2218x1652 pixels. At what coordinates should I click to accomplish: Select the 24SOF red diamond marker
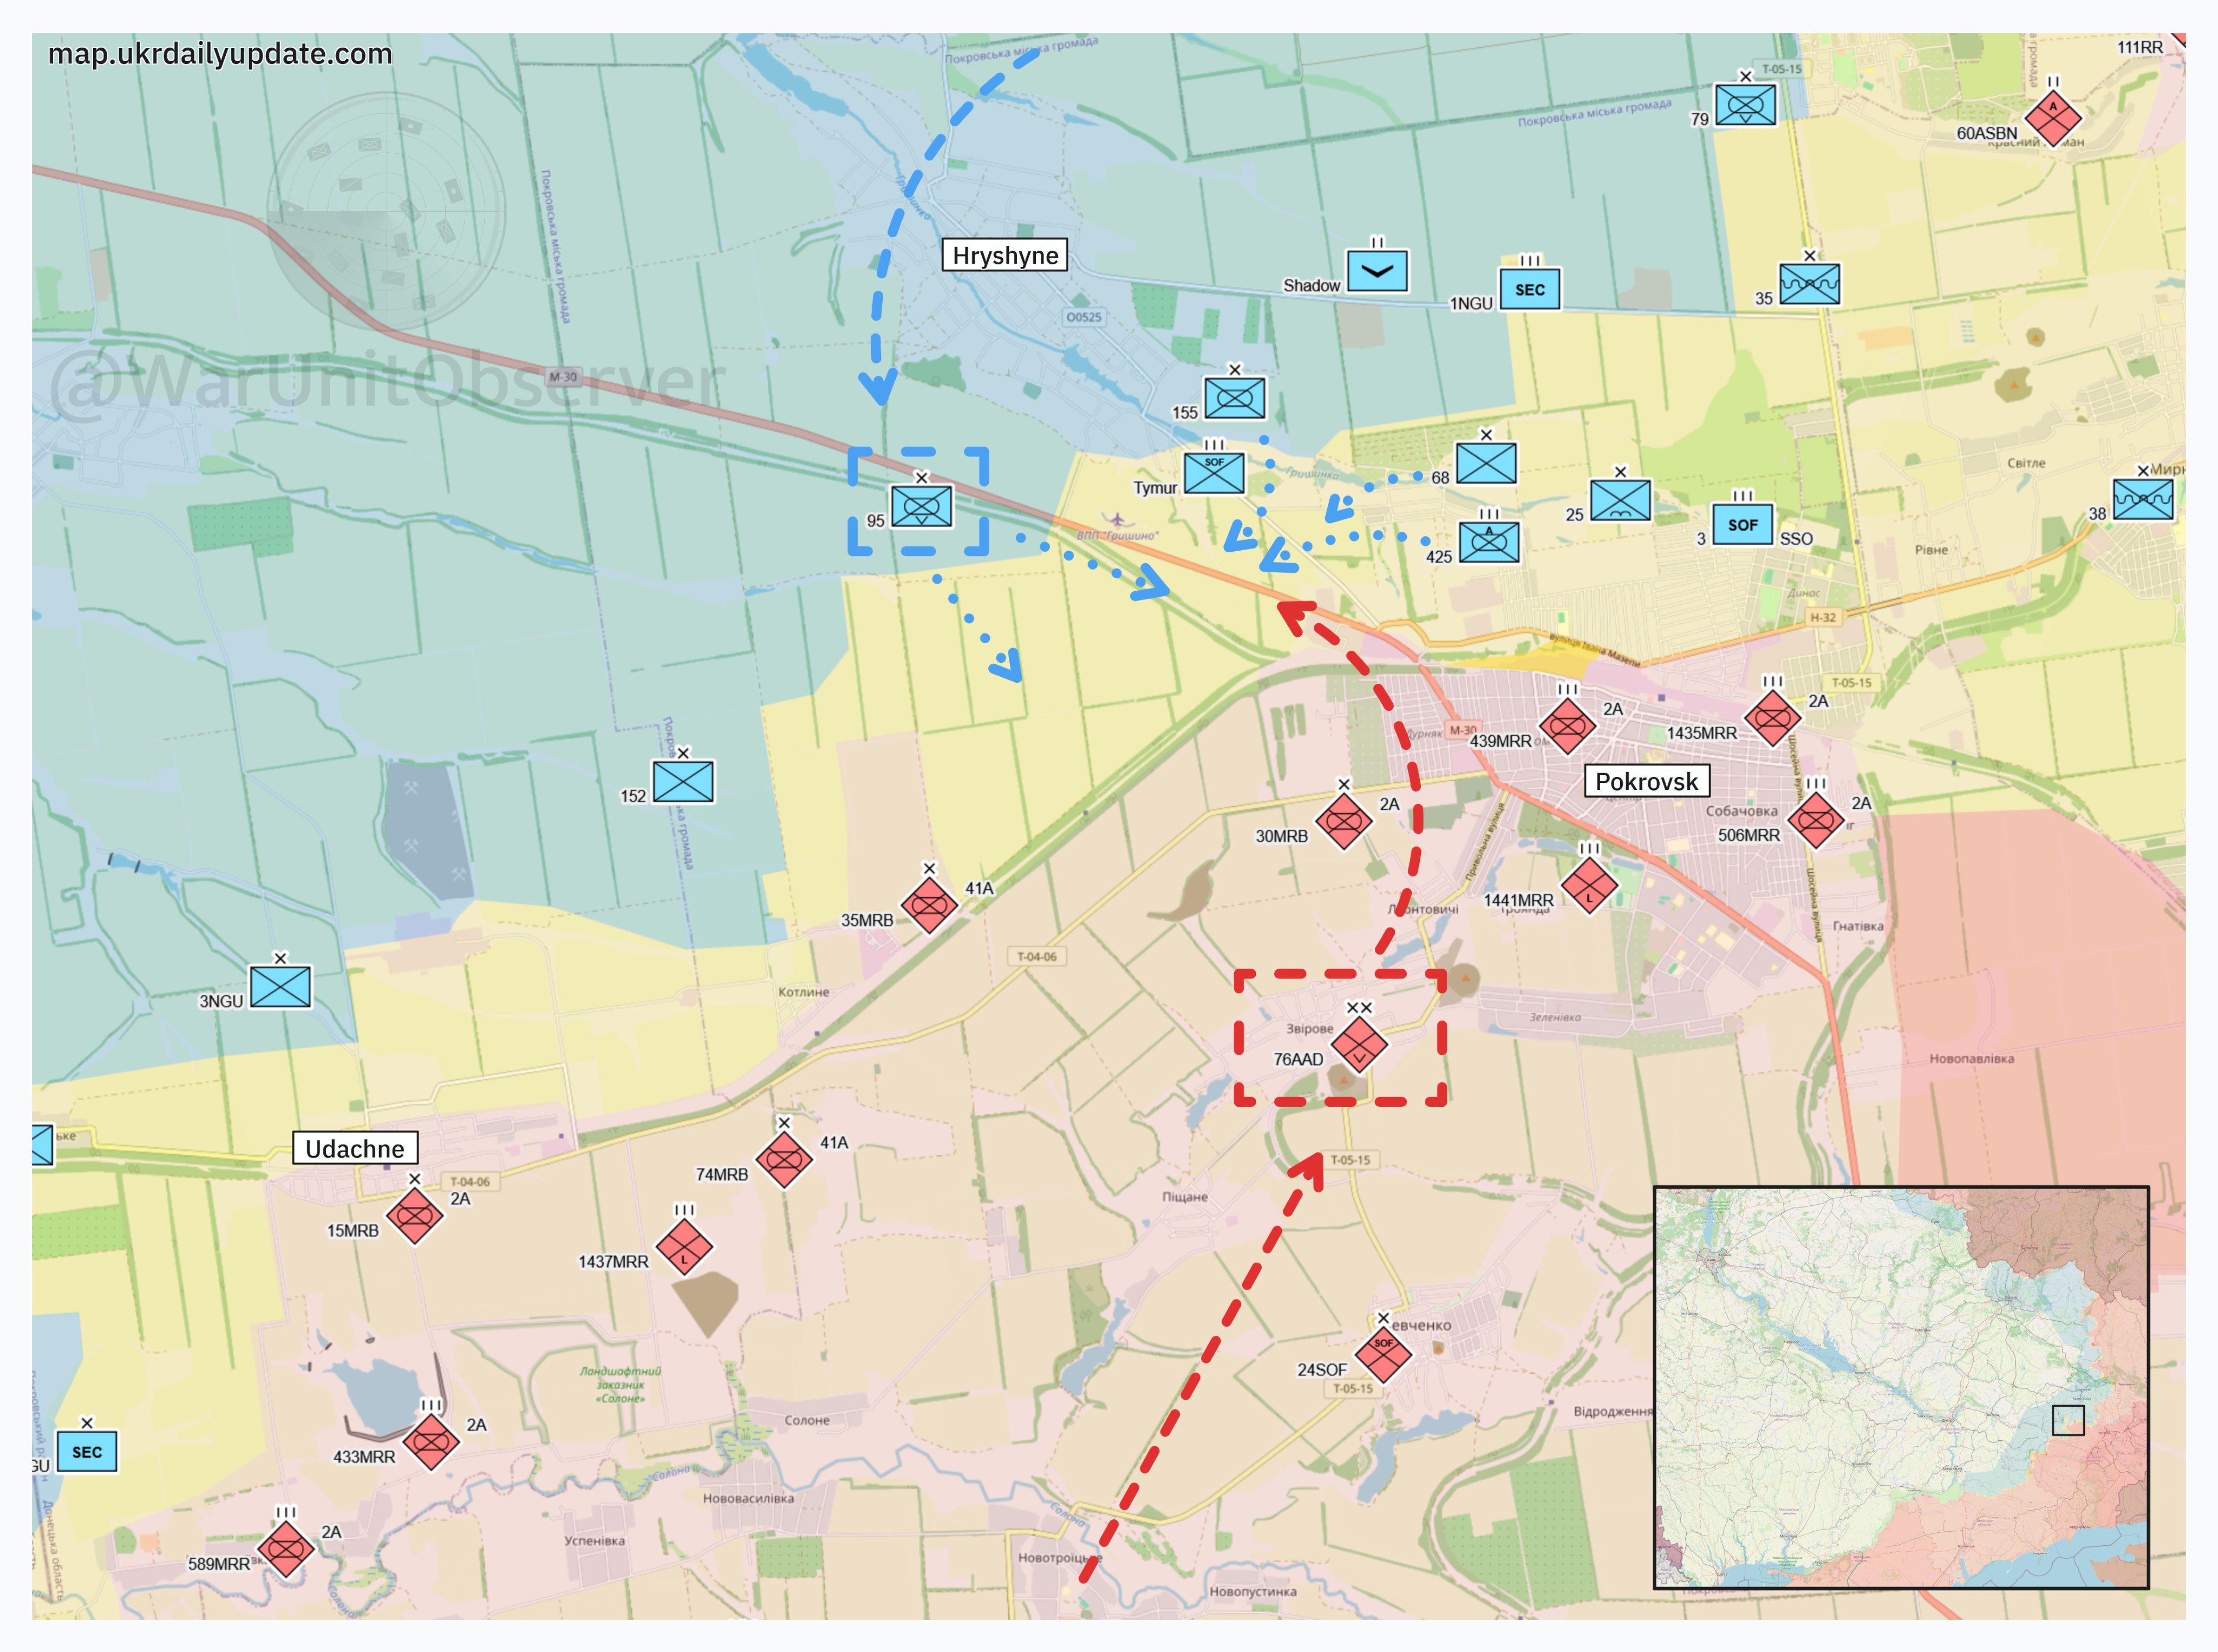(1383, 1354)
